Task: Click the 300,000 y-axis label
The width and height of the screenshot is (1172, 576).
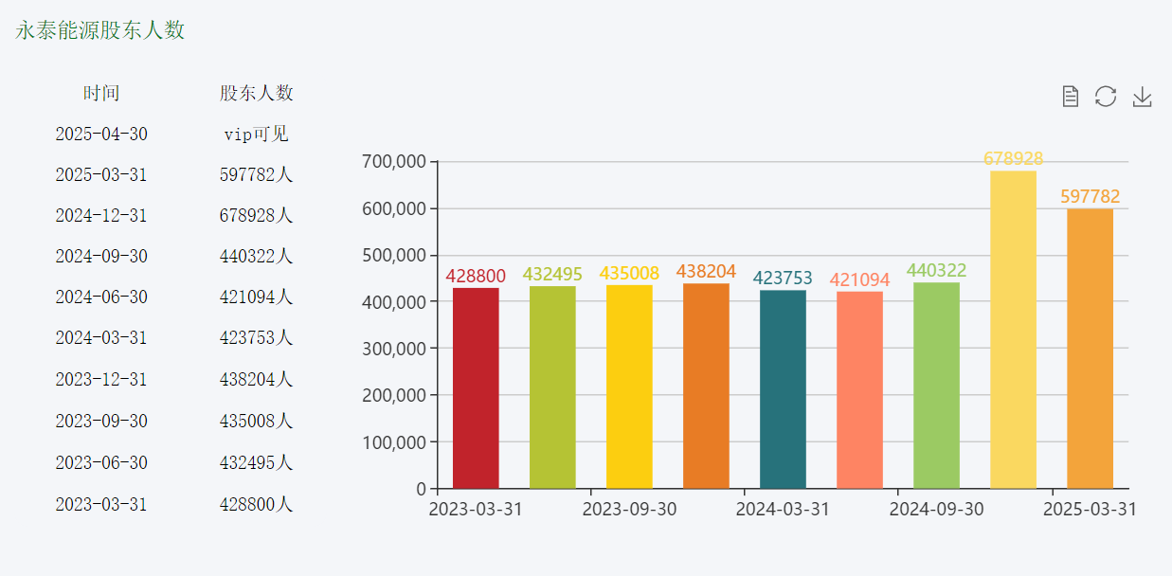Action: [x=394, y=349]
